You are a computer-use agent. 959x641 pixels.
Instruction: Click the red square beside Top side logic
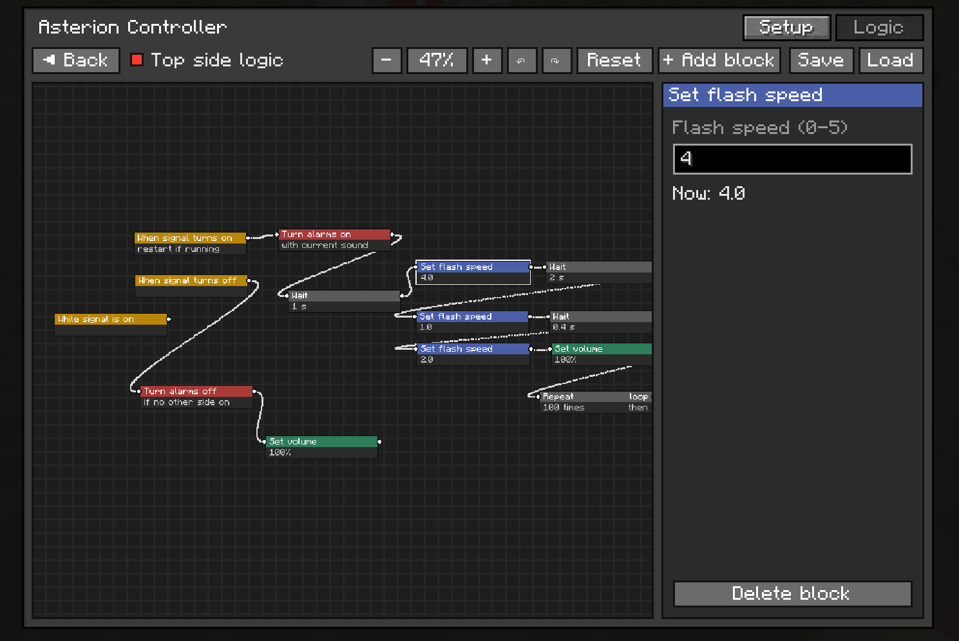(137, 60)
